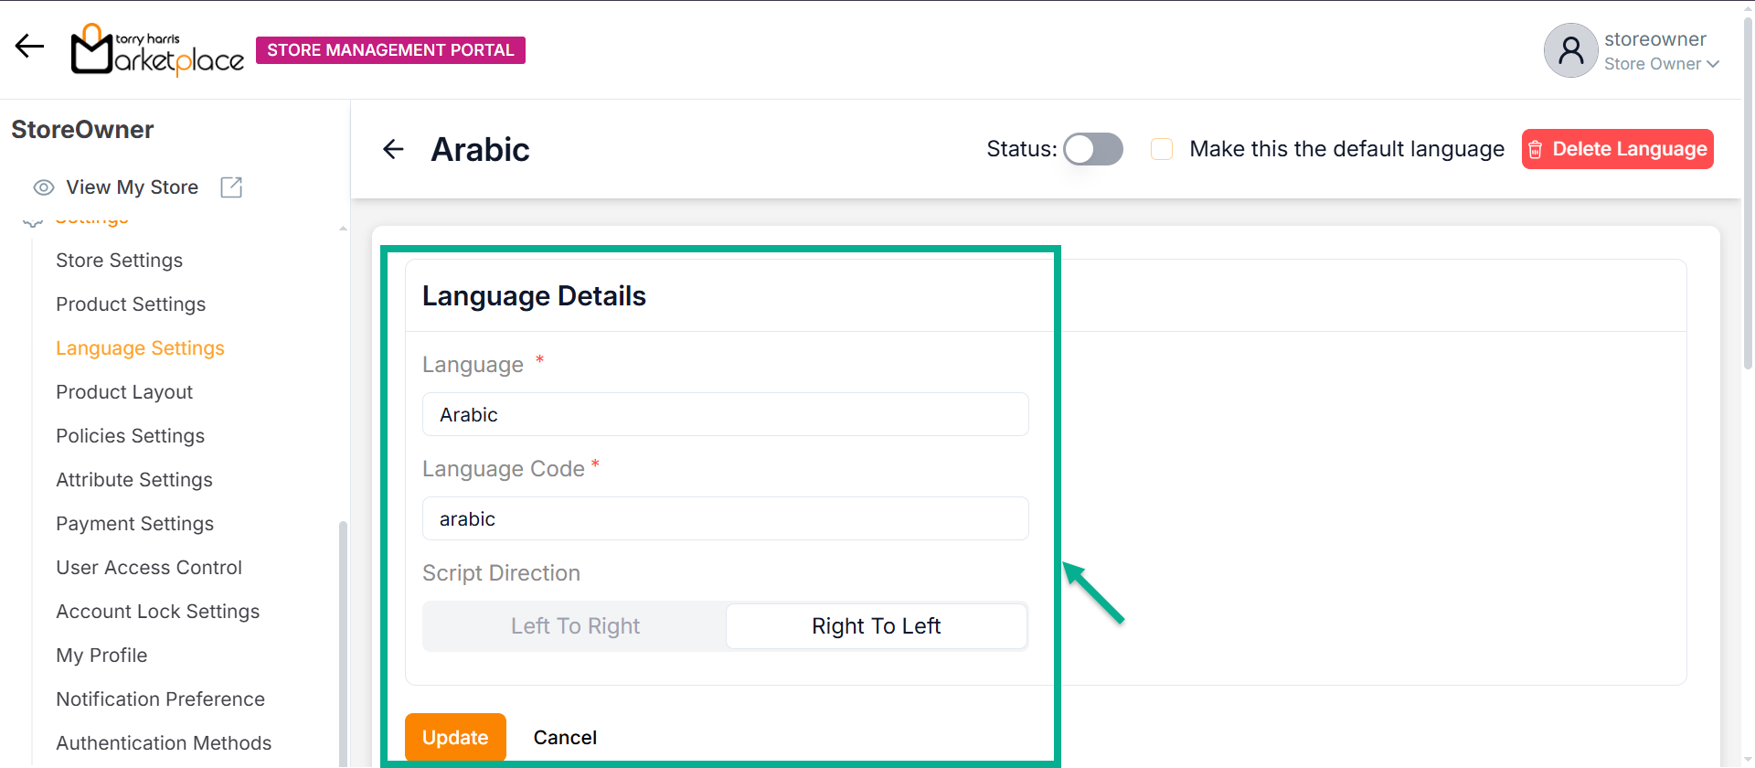The height and width of the screenshot is (768, 1755).
Task: Select Right To Left script direction
Action: tap(876, 626)
